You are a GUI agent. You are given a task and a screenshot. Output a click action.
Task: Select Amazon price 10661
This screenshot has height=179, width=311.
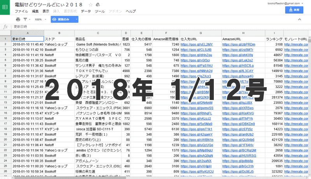click(x=166, y=108)
